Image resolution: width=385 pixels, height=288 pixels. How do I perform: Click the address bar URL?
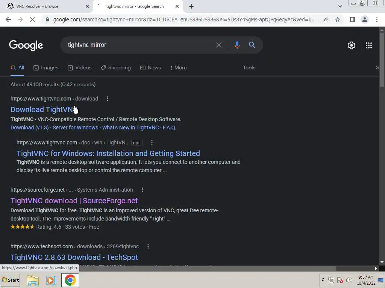(184, 19)
